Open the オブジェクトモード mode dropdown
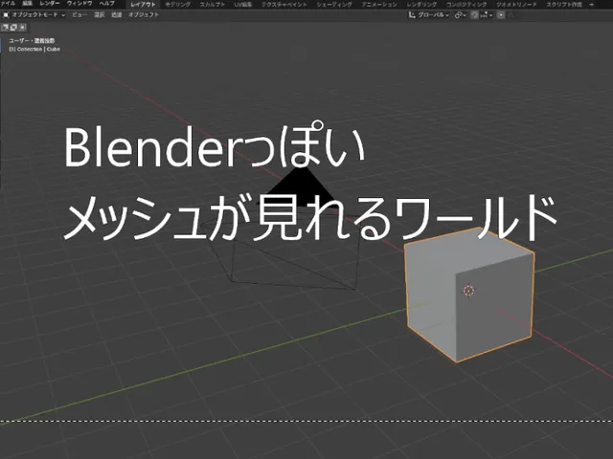Image resolution: width=613 pixels, height=459 pixels. pos(34,15)
